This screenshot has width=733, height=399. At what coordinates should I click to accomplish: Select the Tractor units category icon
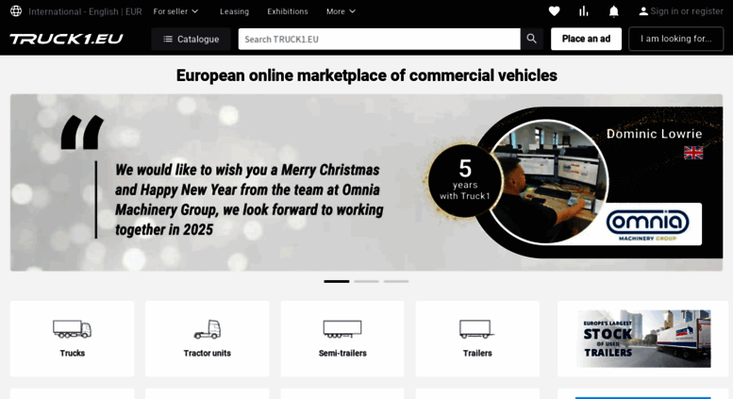(208, 329)
